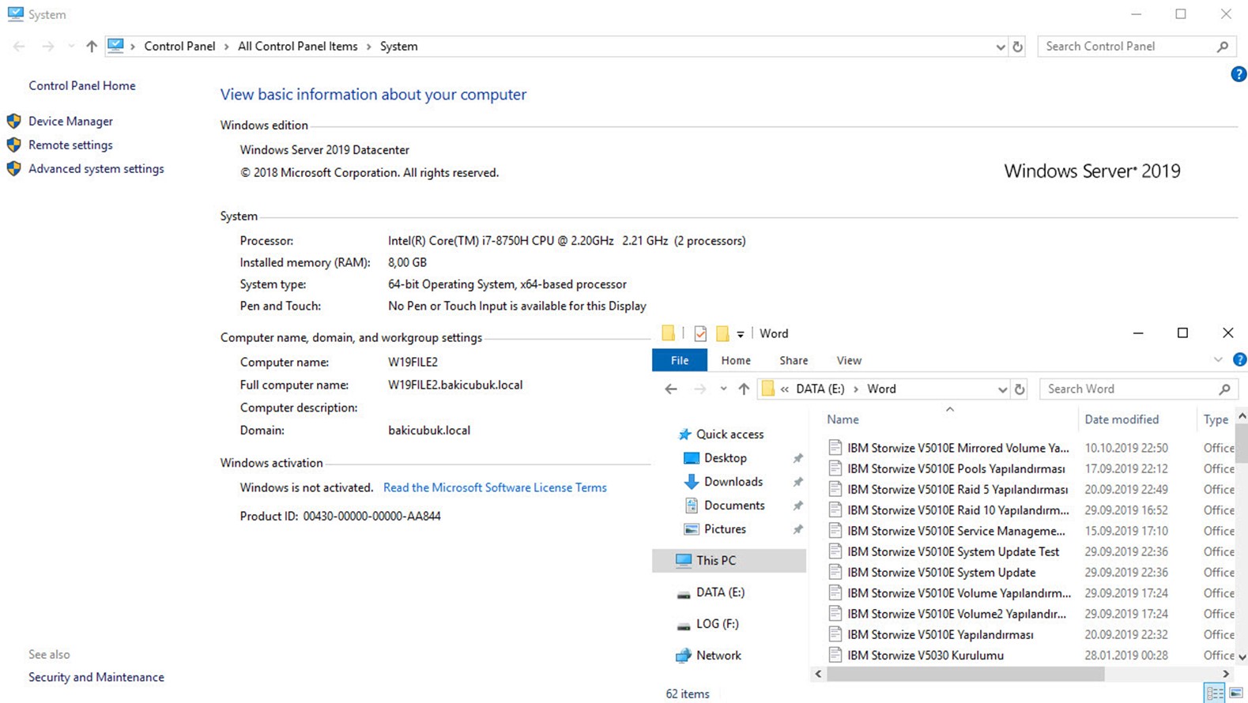Select Quick access in navigation pane

730,434
